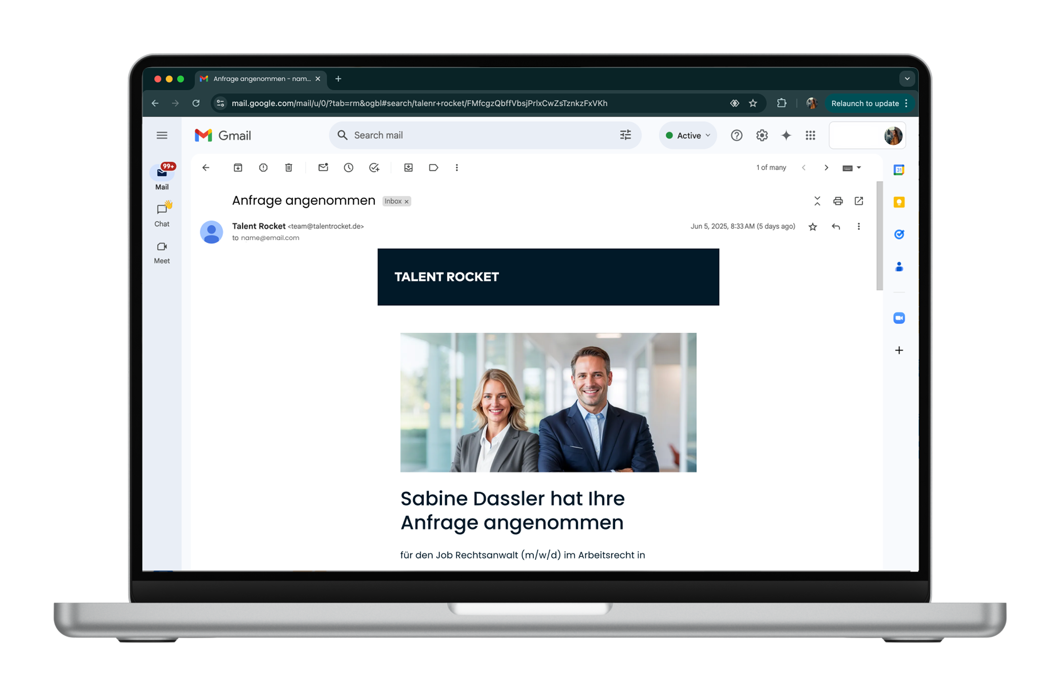The width and height of the screenshot is (1060, 696).
Task: Click the photo of two professionals
Action: [x=548, y=402]
